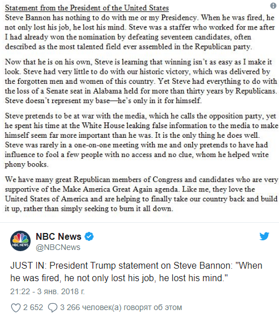Click the paragraph starting 'Now that he is'
The width and height of the screenshot is (279, 318).
point(141,81)
